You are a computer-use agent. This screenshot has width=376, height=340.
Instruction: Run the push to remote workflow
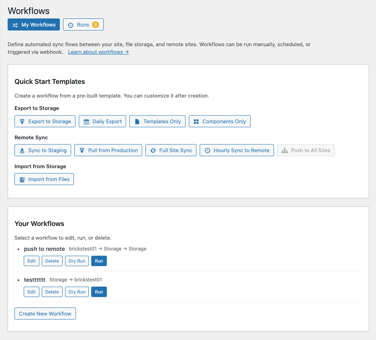(x=99, y=261)
